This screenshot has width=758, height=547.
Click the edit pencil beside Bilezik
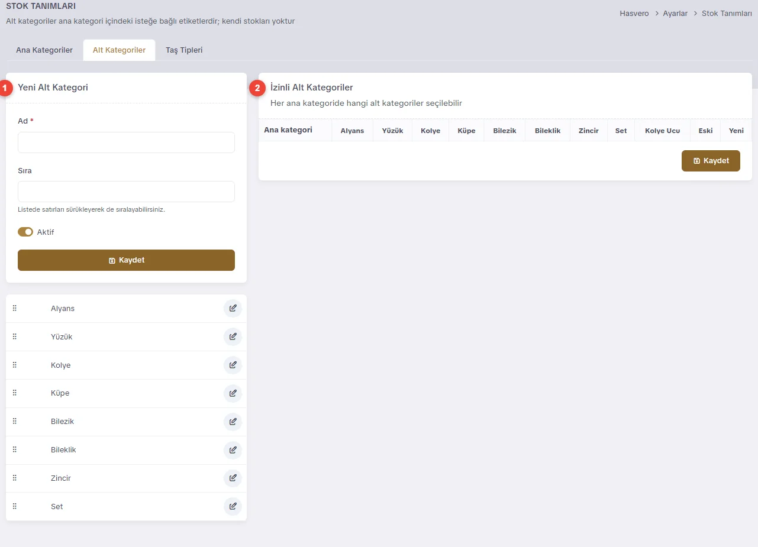coord(233,422)
